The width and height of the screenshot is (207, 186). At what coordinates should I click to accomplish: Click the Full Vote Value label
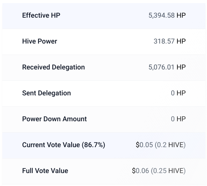pos(45,171)
